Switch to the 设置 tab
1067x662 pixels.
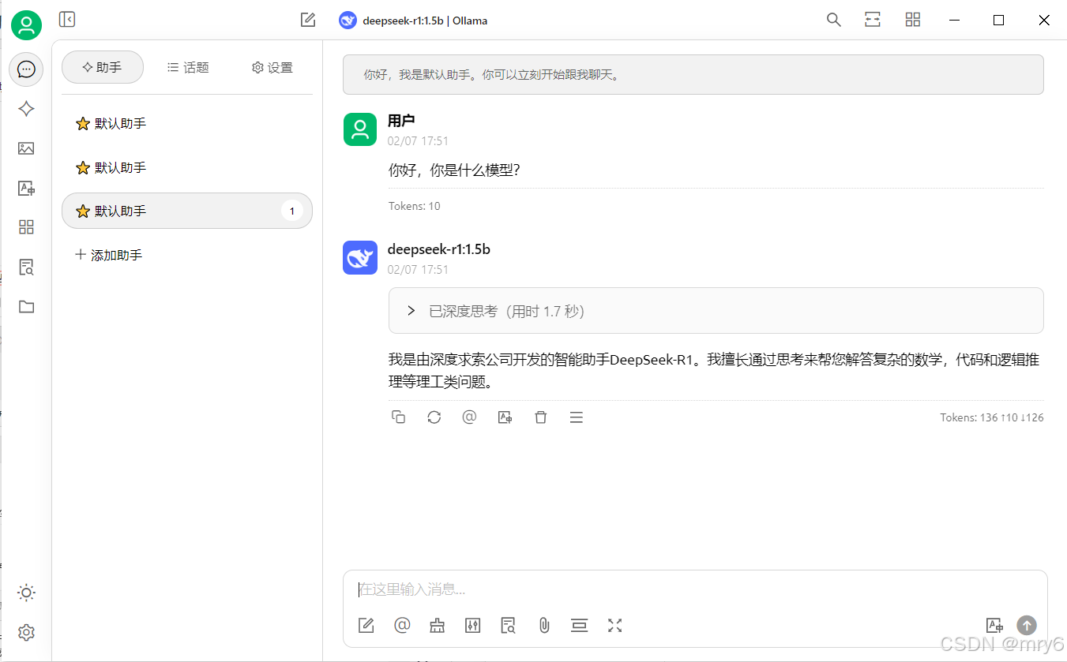pos(272,67)
